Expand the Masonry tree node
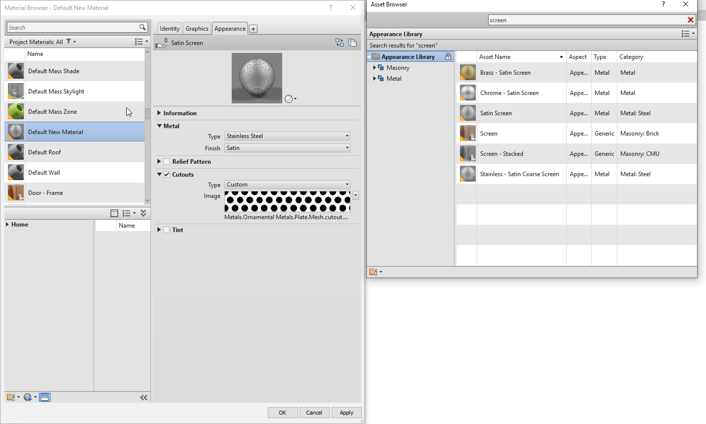 (374, 68)
